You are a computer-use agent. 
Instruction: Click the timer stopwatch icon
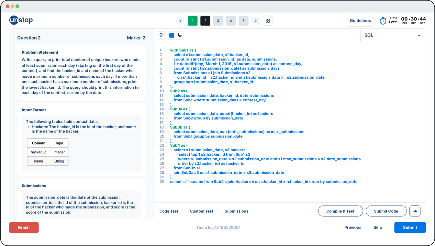tap(383, 21)
